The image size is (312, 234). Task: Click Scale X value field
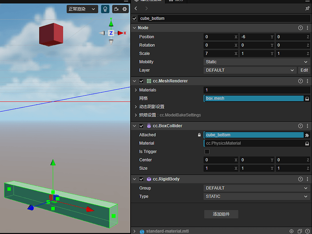(x=221, y=53)
